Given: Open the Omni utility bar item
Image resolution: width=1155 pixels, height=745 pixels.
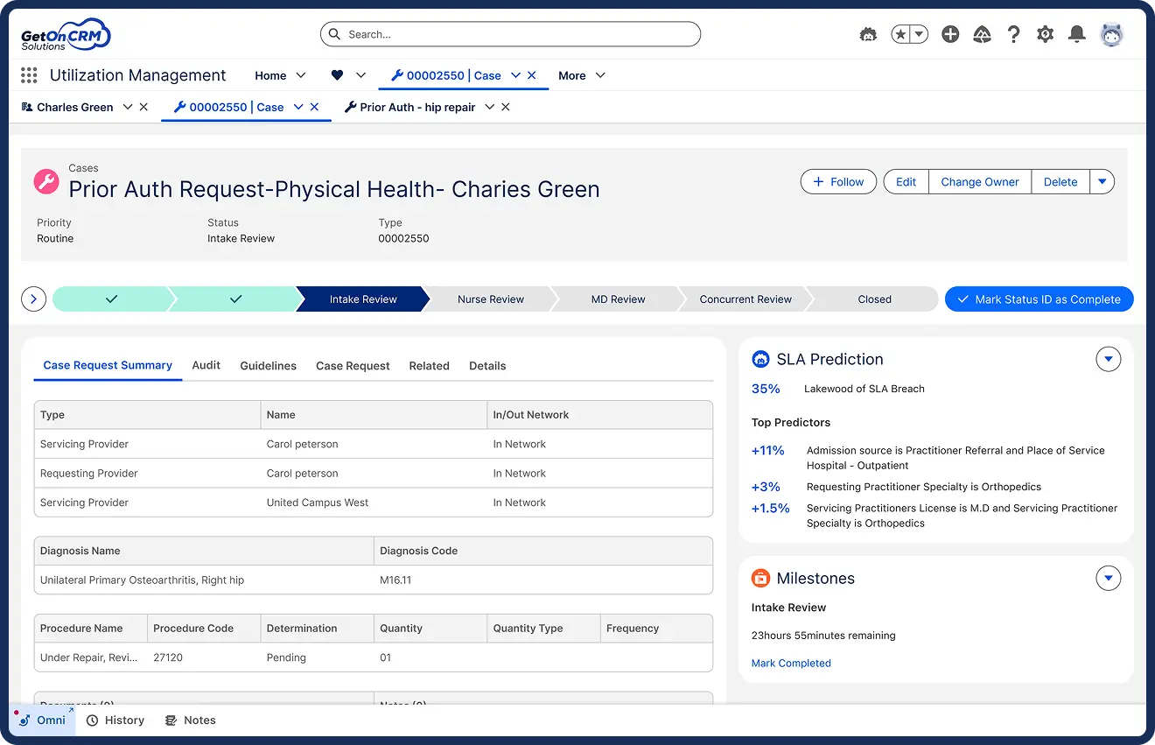Looking at the screenshot, I should (x=43, y=720).
